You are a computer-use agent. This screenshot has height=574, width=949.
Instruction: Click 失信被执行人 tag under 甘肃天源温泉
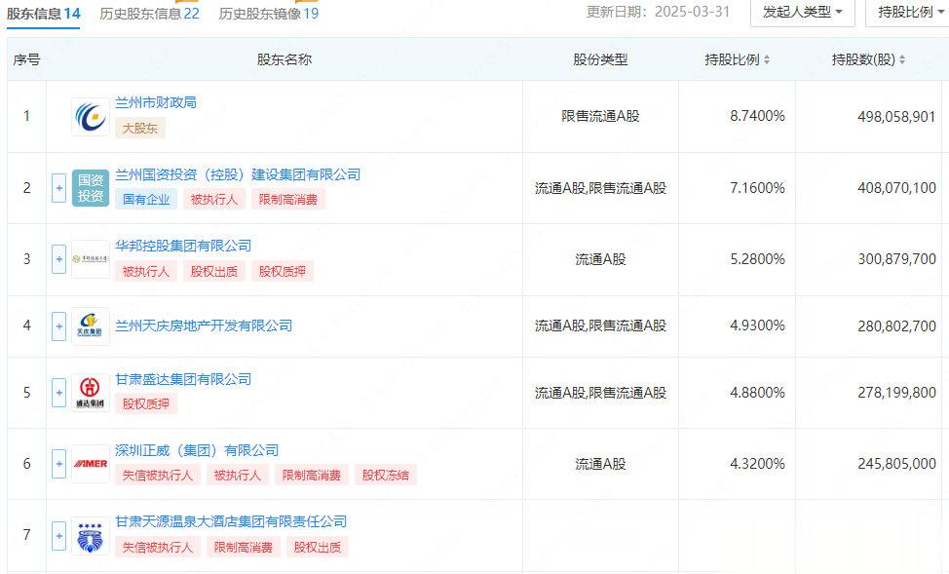(158, 548)
